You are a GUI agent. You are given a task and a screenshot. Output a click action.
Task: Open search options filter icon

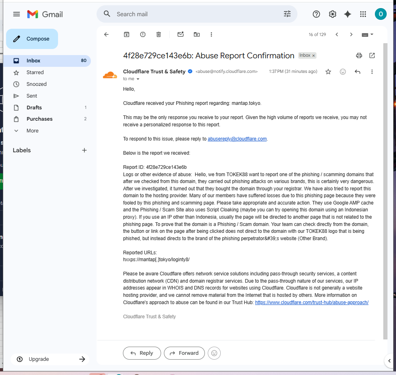coord(287,14)
